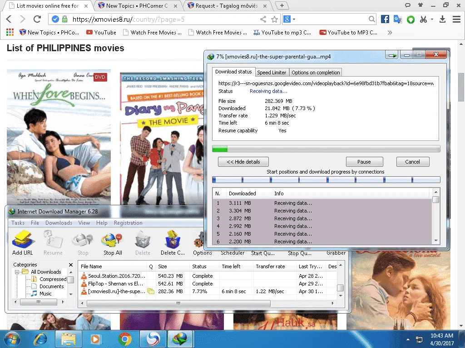Click the share icon in address bar
This screenshot has height=348, width=465.
[263, 19]
